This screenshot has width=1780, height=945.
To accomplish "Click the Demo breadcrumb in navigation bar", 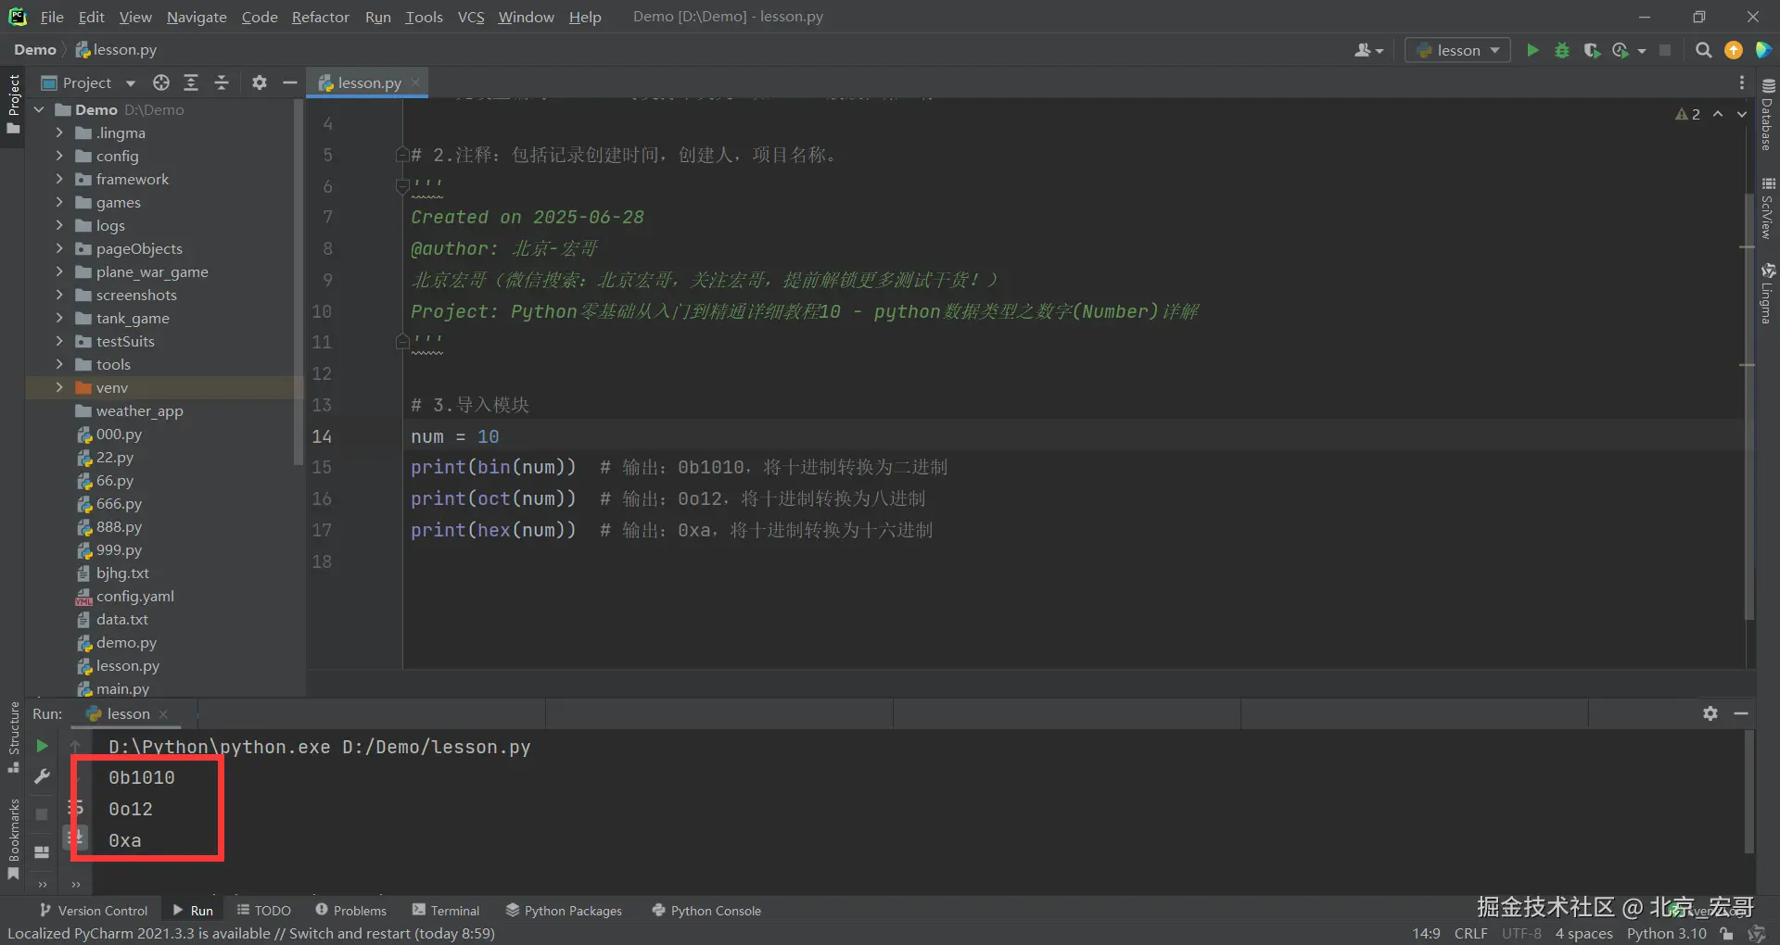I will (35, 50).
